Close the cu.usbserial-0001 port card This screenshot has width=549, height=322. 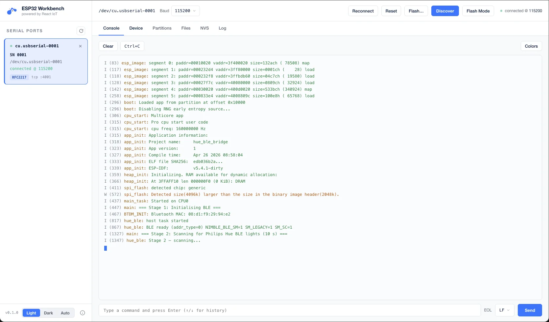[x=80, y=46]
